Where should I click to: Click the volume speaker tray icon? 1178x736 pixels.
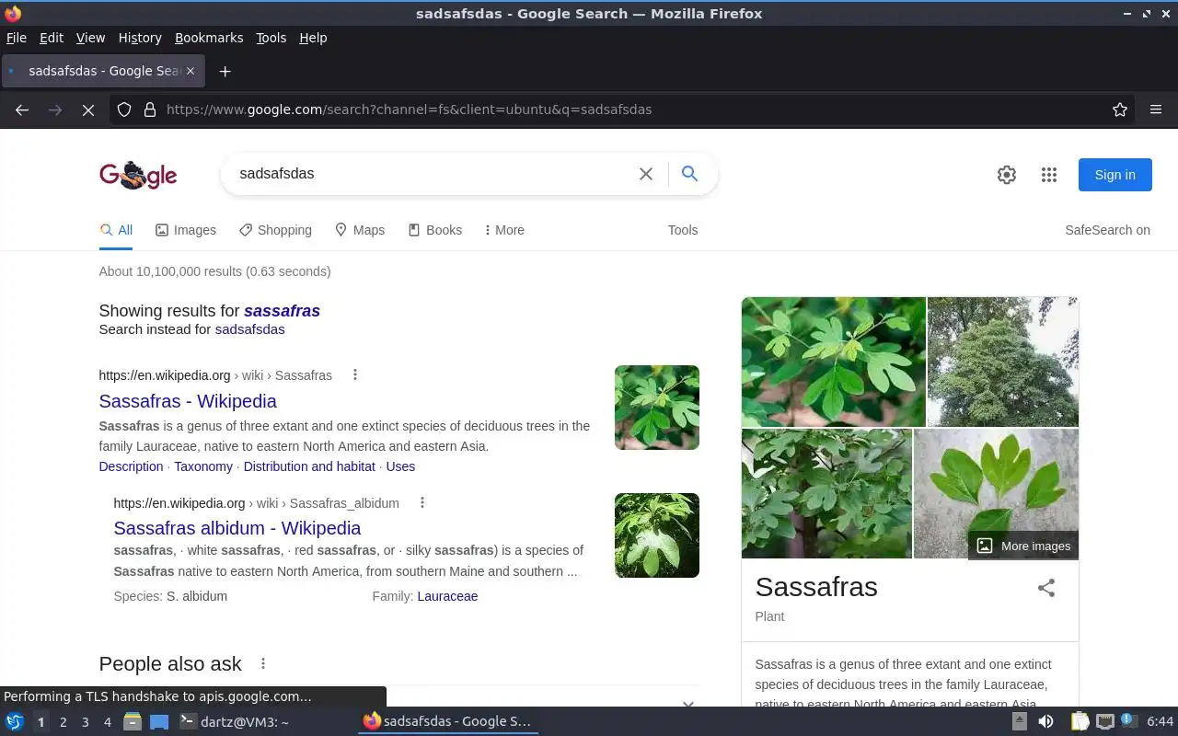coord(1045,721)
